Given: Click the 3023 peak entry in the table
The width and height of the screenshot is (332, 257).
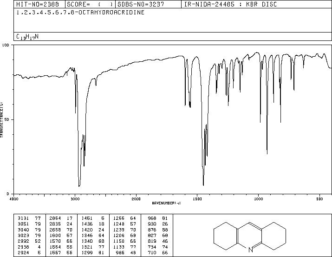Looking at the screenshot, I should 29,235.
